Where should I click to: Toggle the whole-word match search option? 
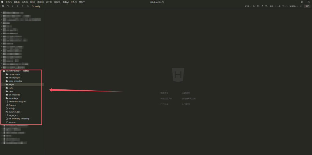tap(258, 6)
